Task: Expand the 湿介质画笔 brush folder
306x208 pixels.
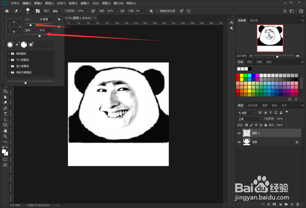Action: (x=9, y=66)
